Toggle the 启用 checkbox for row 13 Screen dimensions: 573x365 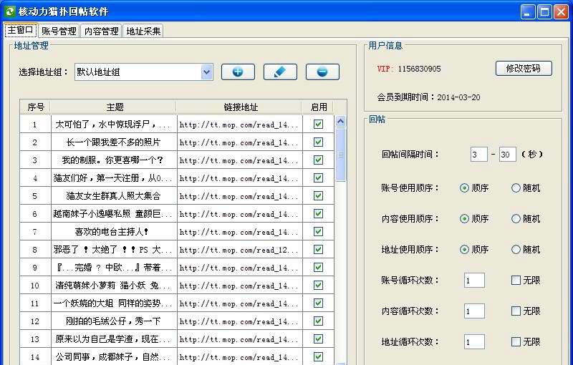click(x=318, y=339)
